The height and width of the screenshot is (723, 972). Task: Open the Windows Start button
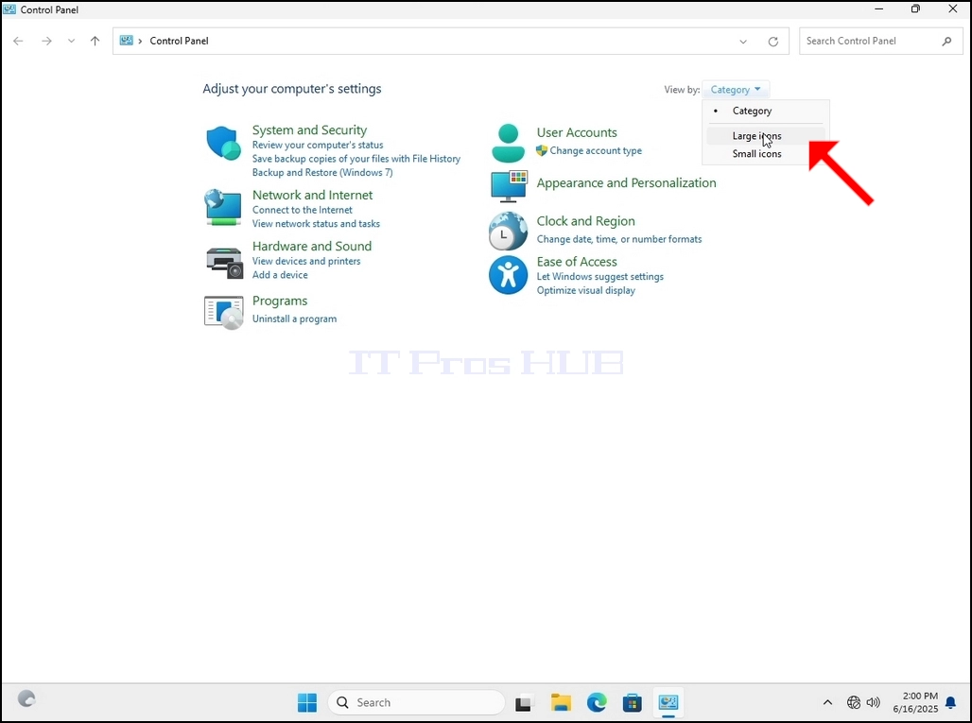[x=307, y=702]
